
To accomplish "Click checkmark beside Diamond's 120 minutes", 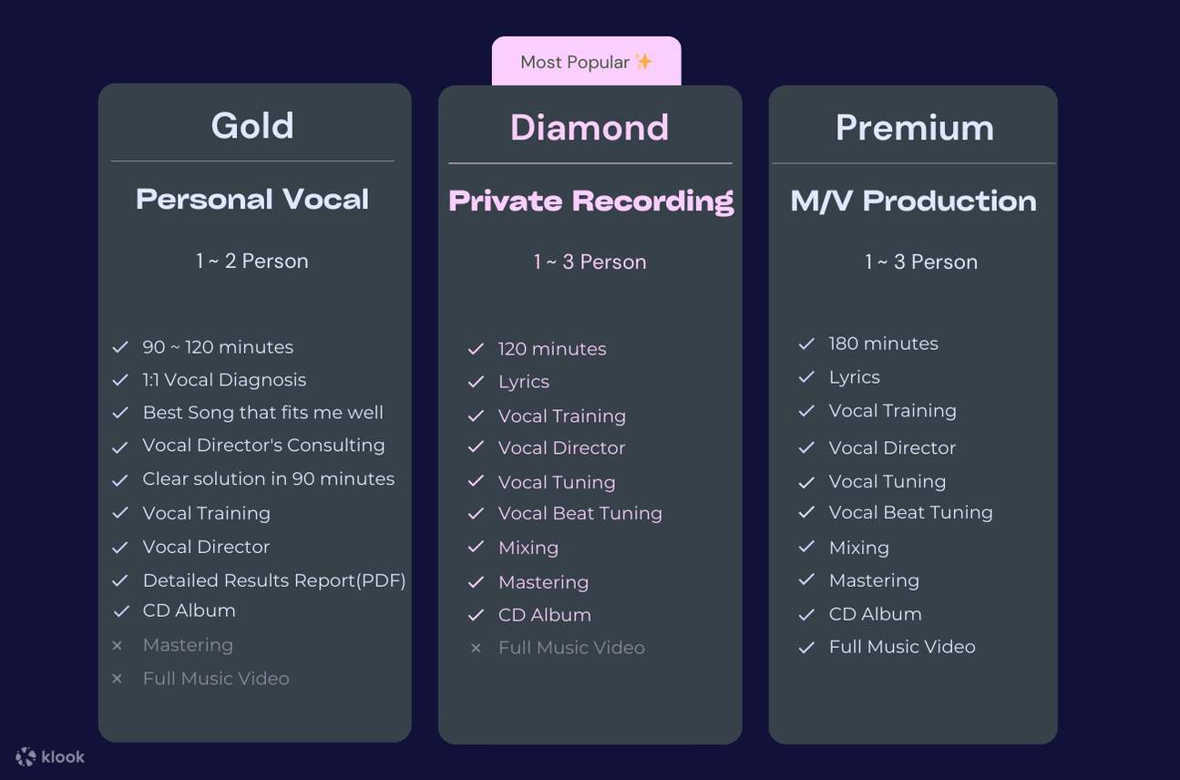I will 475,349.
